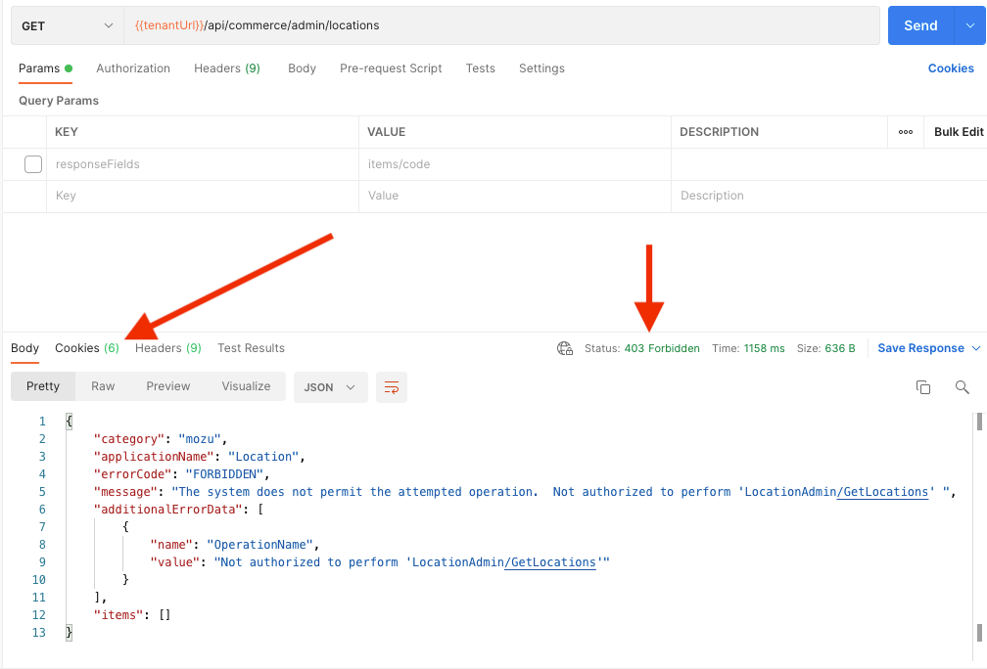987x669 pixels.
Task: Click the request URL input field
Action: click(x=490, y=25)
